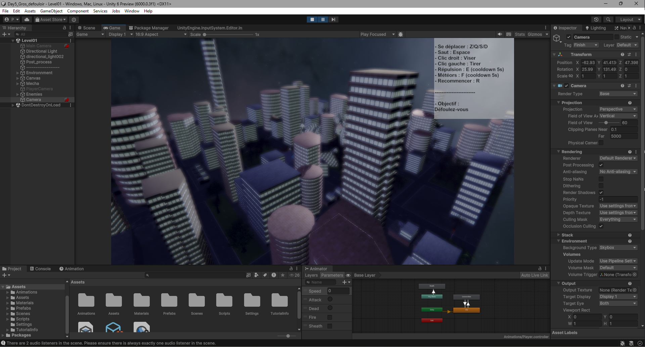Open Undo History from the toolbar
Image resolution: width=645 pixels, height=347 pixels.
click(x=596, y=19)
